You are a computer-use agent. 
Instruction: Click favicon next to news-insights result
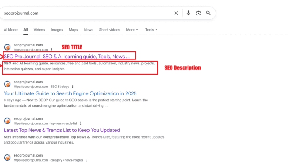pyautogui.click(x=8, y=157)
